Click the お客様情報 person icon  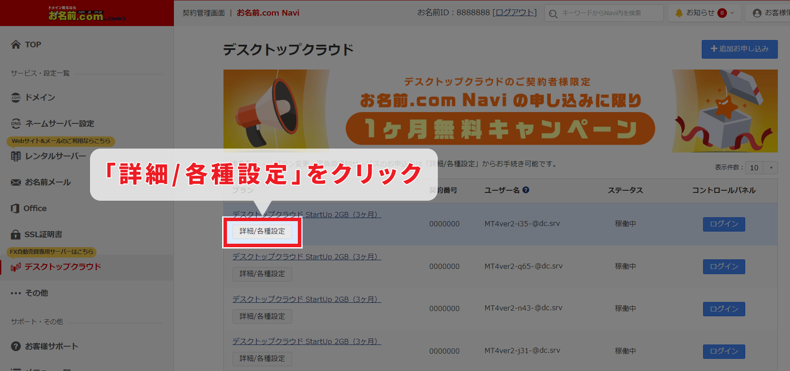coord(757,13)
